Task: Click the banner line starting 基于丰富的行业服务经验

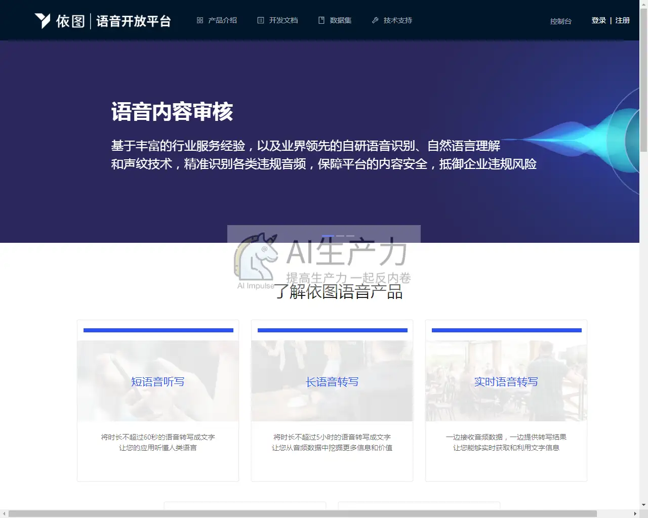Action: coord(306,146)
